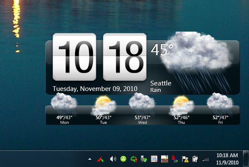The image size is (249, 167).
Task: Open the magnifier document tray icon
Action: tap(154, 159)
